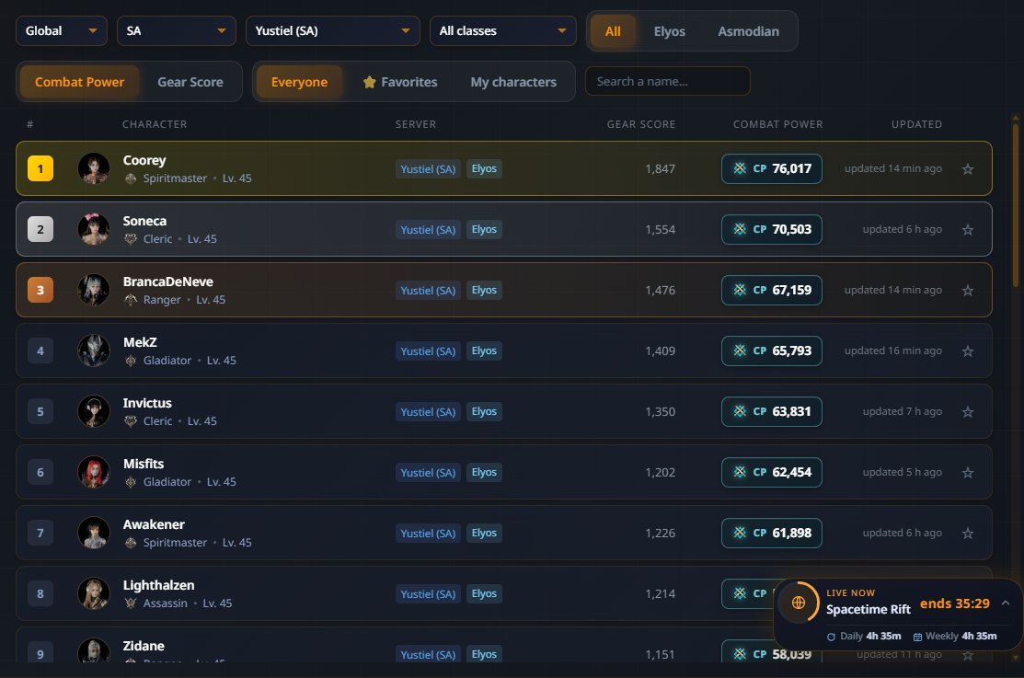Image resolution: width=1024 pixels, height=678 pixels.
Task: Open BrancaDeNeve's profile name
Action: coord(167,282)
